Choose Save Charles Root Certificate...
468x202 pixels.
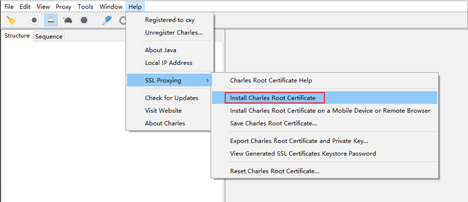(325, 123)
